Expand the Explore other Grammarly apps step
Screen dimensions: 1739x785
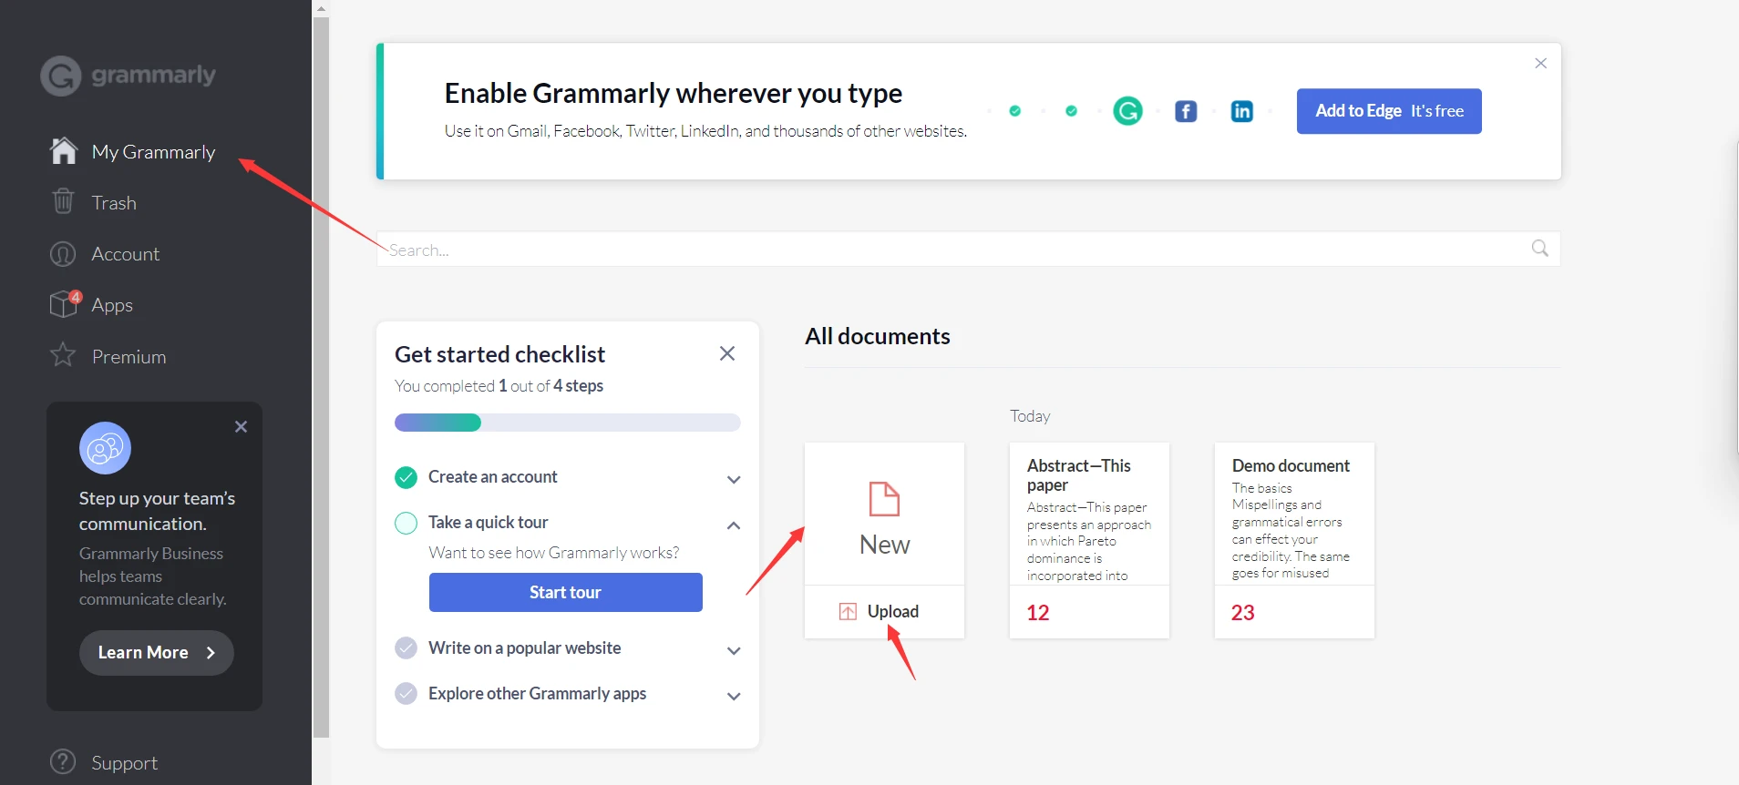pyautogui.click(x=734, y=697)
